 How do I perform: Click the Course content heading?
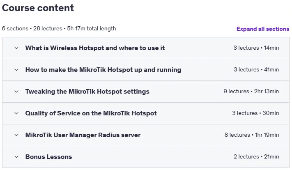tap(38, 8)
